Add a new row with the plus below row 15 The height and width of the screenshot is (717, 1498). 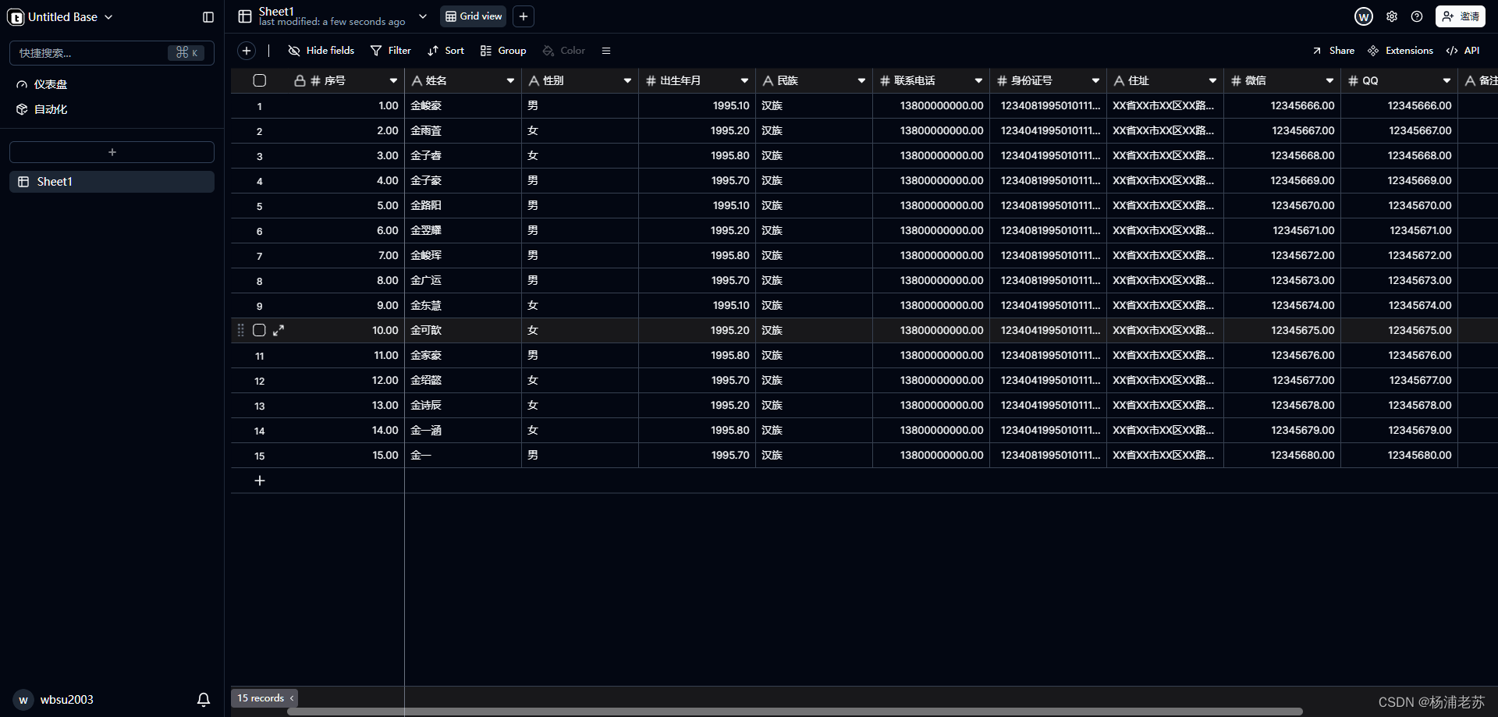(260, 481)
